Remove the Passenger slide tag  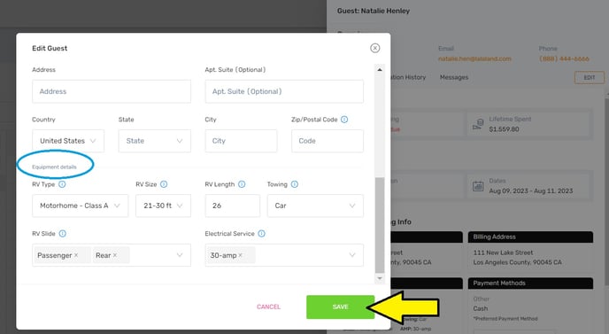76,255
